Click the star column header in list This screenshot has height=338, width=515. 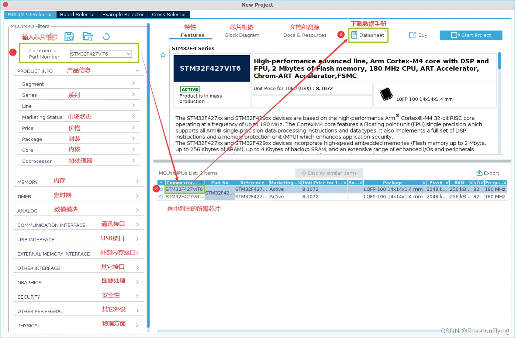(161, 183)
